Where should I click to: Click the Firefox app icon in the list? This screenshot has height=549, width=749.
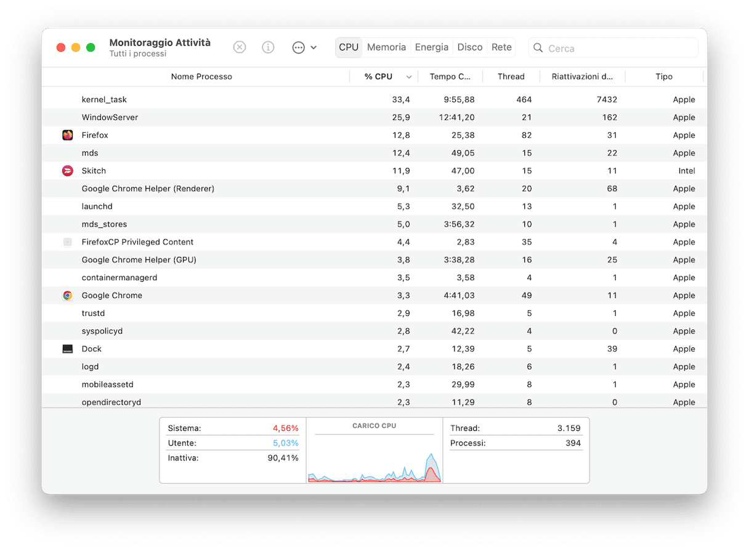point(68,135)
